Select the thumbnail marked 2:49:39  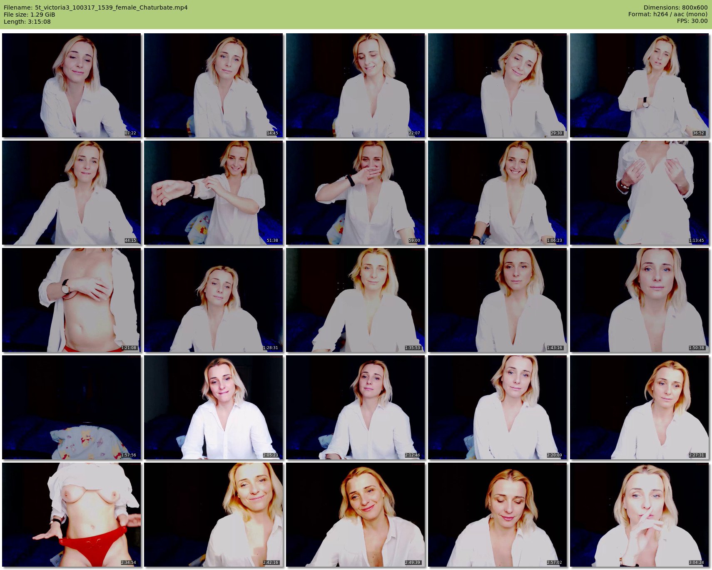coord(356,515)
